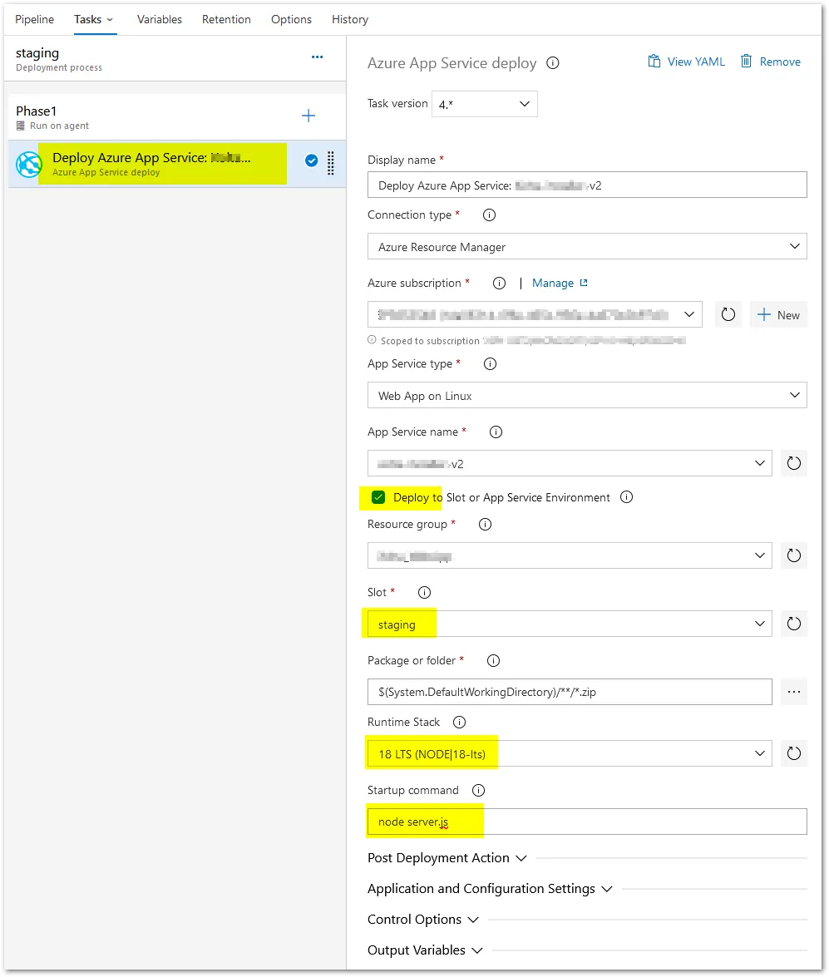Expand Application and Configuration Settings section

[490, 889]
